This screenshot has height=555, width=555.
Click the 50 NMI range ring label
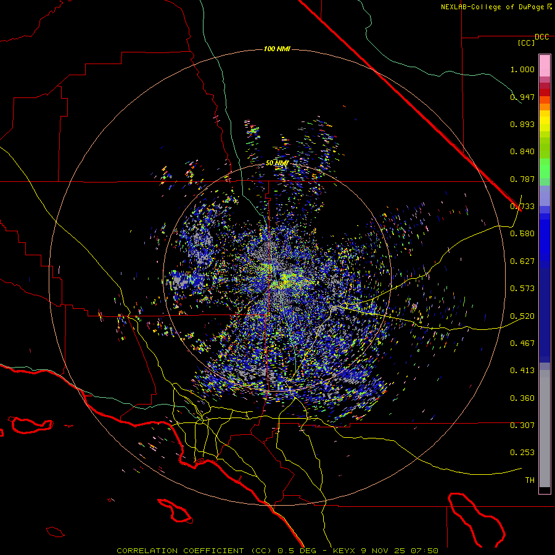pyautogui.click(x=277, y=163)
